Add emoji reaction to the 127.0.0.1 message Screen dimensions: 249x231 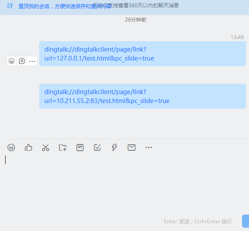(x=12, y=61)
